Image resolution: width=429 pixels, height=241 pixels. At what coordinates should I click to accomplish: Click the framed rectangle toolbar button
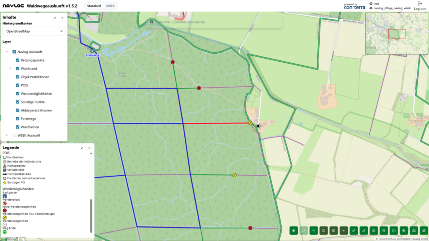tap(333, 231)
